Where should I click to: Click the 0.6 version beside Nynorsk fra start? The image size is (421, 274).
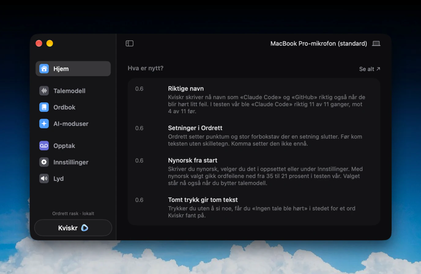coord(139,161)
